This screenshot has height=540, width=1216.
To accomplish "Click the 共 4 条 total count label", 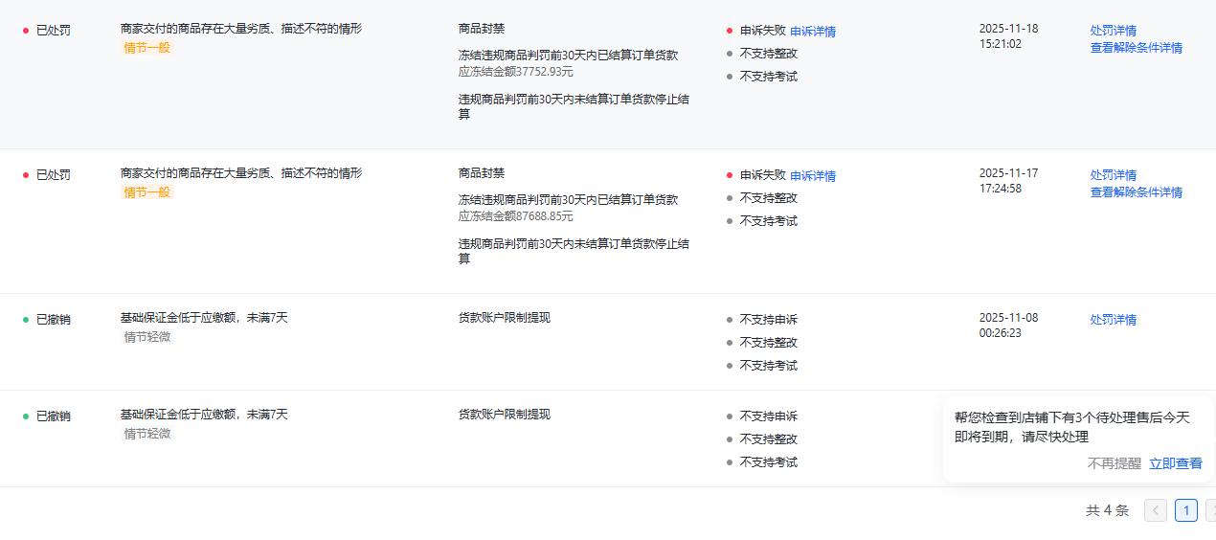I will pos(1107,510).
